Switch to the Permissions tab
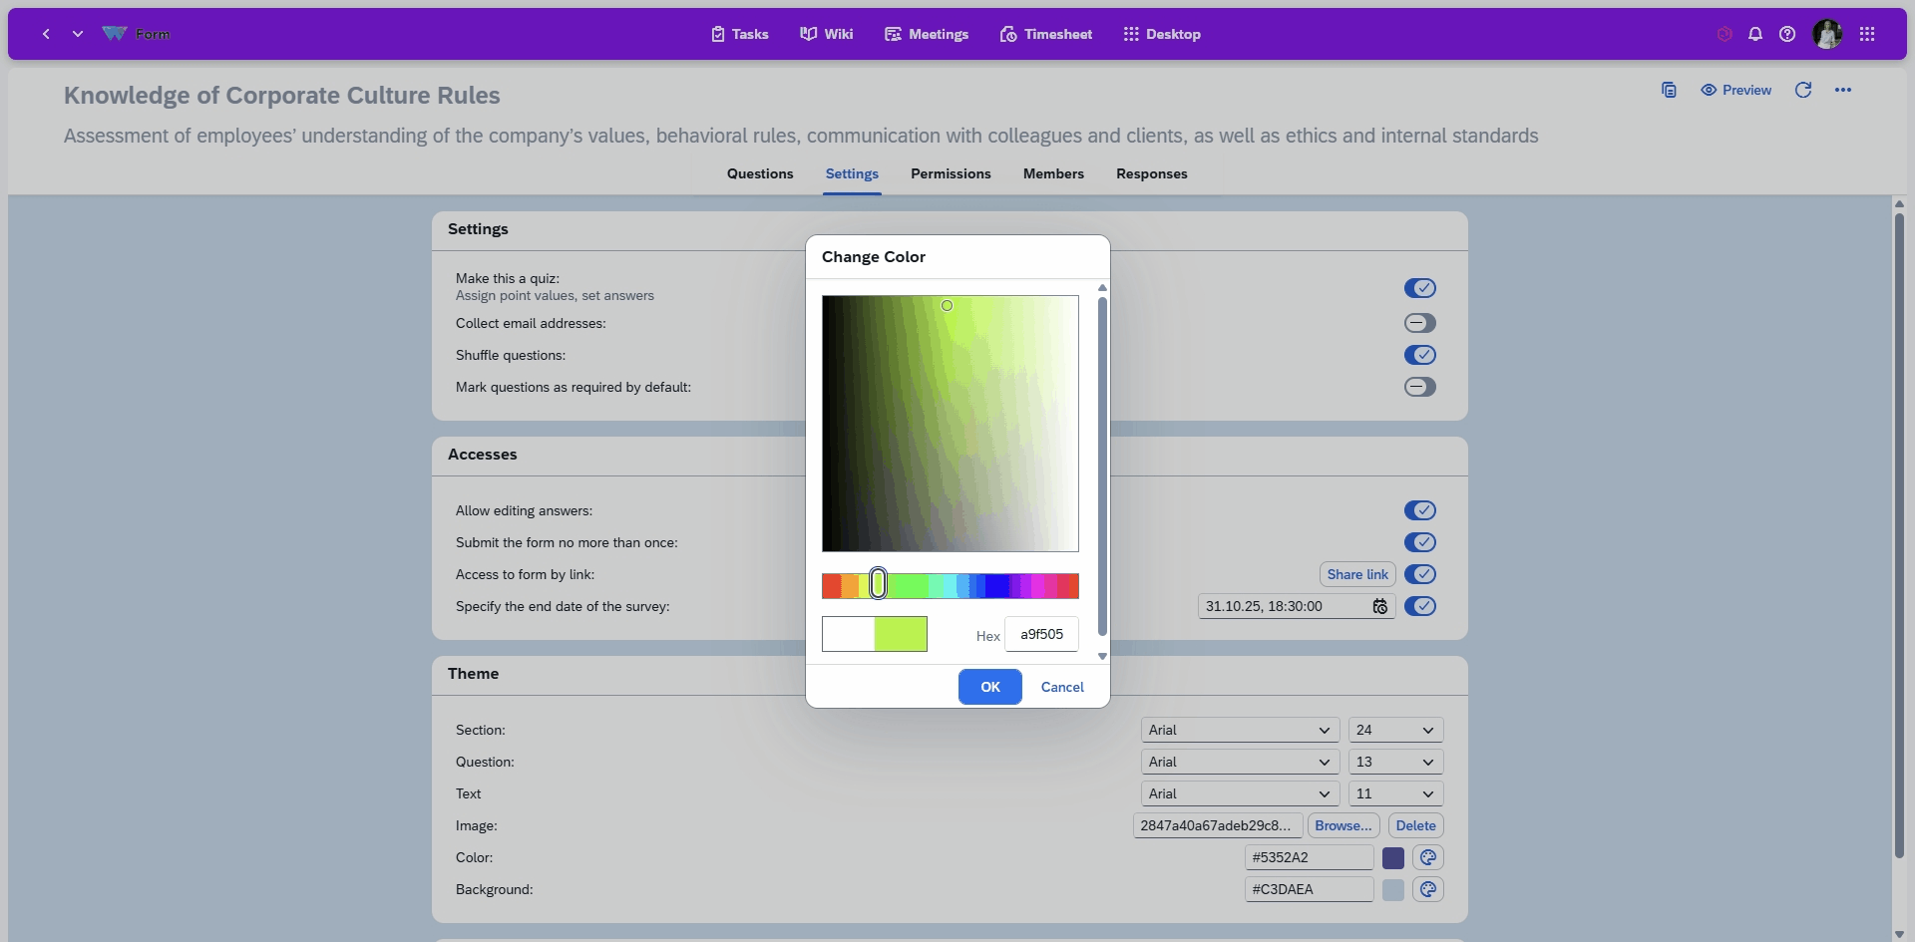This screenshot has width=1915, height=942. coord(951,173)
